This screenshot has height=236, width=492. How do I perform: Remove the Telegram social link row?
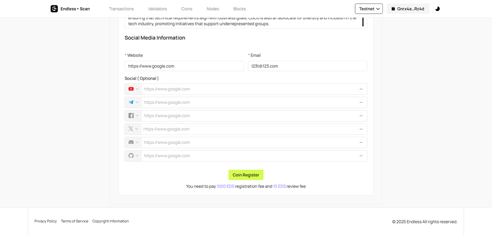tap(361, 103)
